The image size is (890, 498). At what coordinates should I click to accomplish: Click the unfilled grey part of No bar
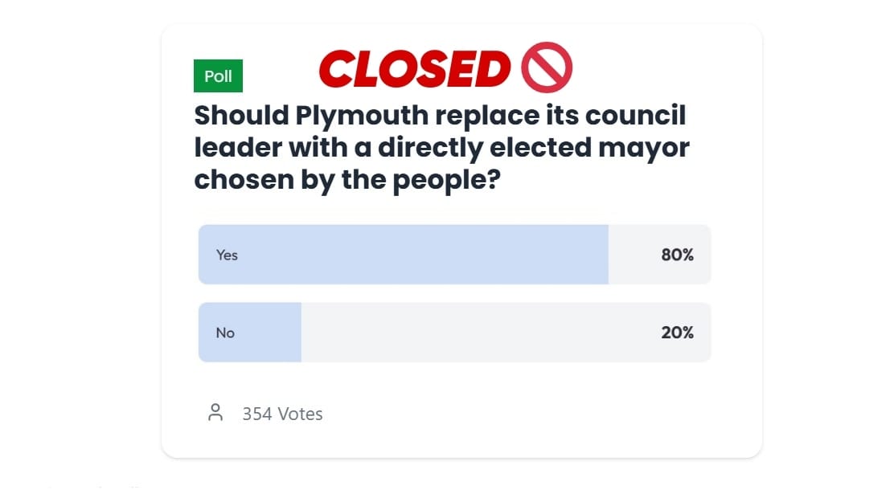(x=506, y=333)
